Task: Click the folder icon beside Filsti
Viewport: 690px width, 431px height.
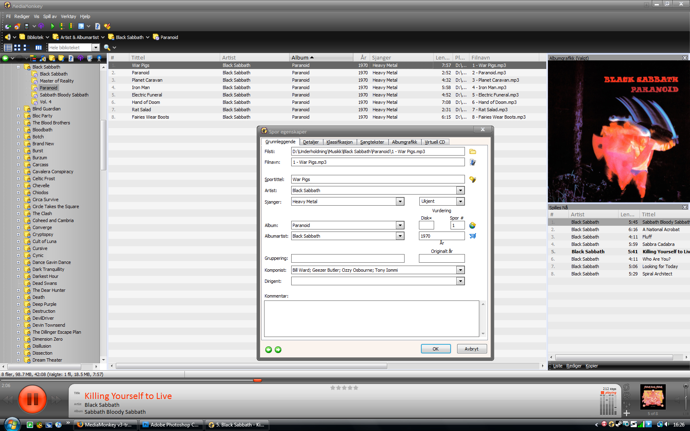Action: pyautogui.click(x=473, y=152)
